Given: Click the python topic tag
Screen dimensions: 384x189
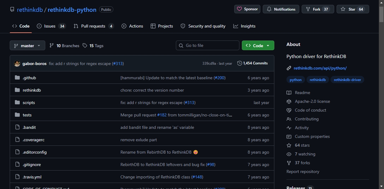Looking at the screenshot, I should [x=296, y=80].
